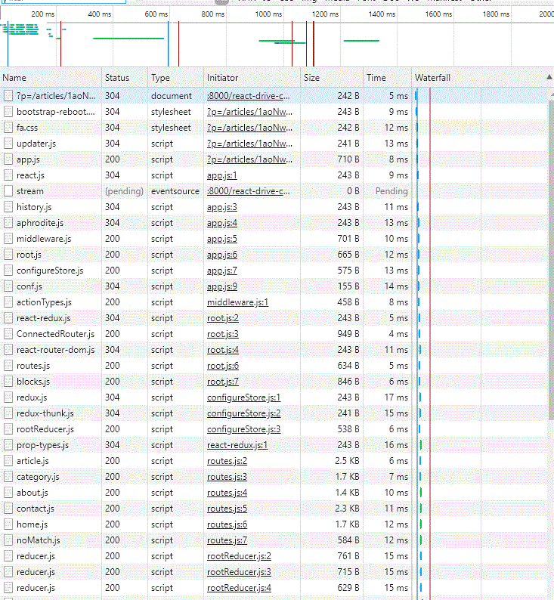Screen dimensions: 554x600
Task: Select the about.js request
Action: point(274,493)
